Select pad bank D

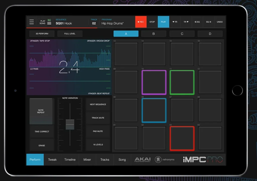pyautogui.click(x=210, y=34)
